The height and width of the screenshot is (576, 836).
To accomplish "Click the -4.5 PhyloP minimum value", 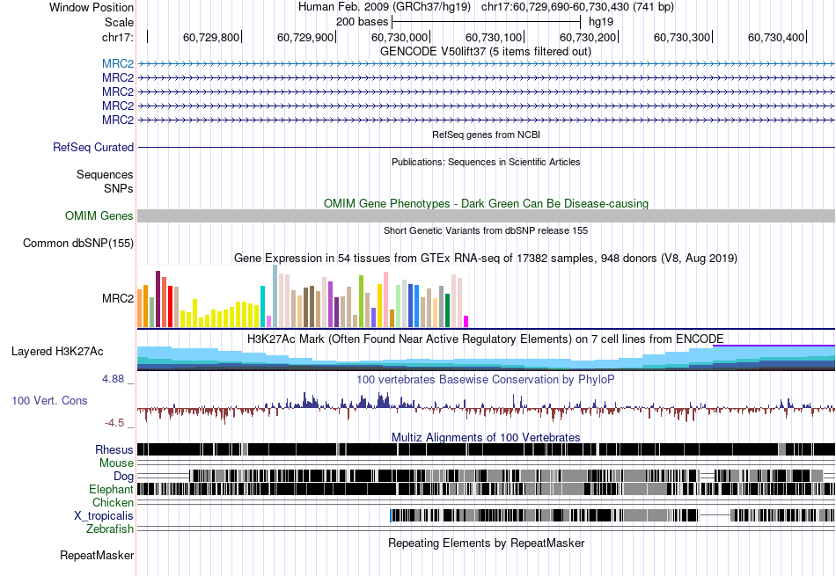I will pos(114,423).
